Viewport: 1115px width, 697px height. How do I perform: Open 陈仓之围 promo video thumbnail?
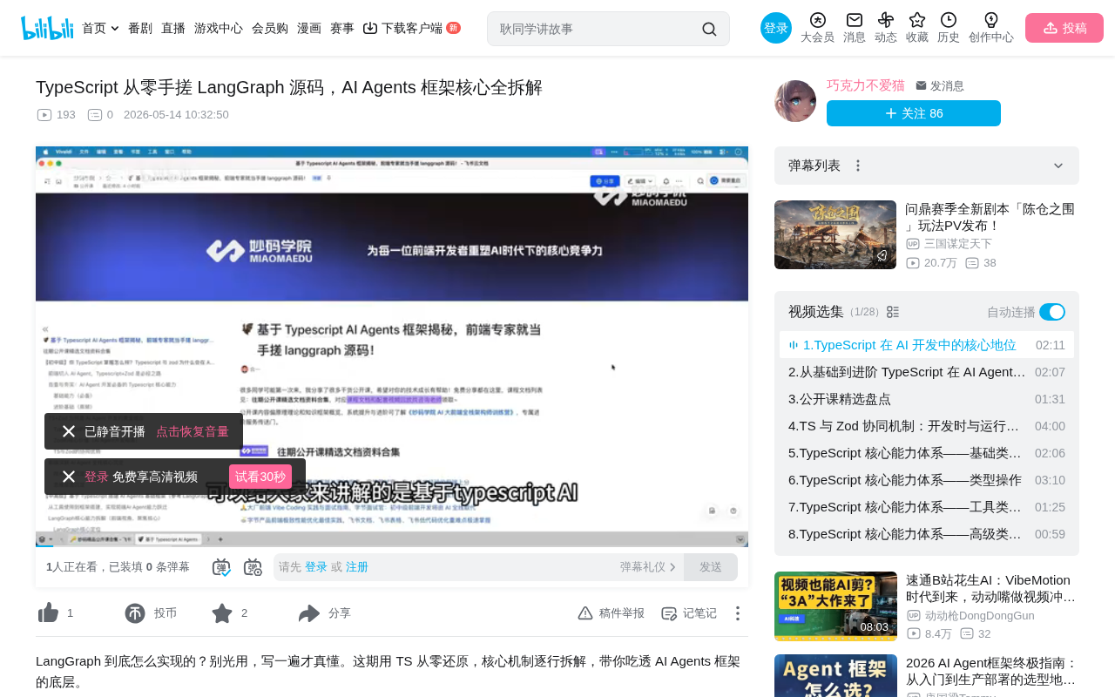835,234
